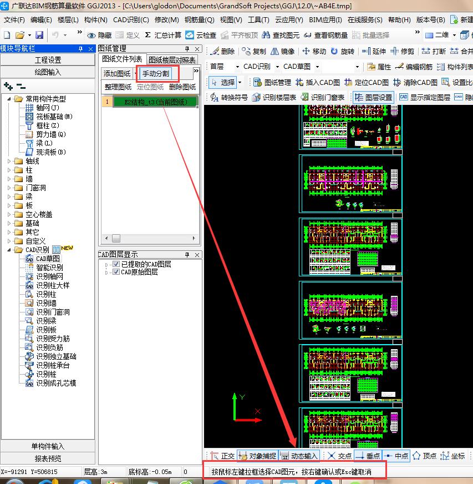Image resolution: width=473 pixels, height=484 pixels.
Task: Open 查看钢筋量 tool
Action: coord(325,35)
